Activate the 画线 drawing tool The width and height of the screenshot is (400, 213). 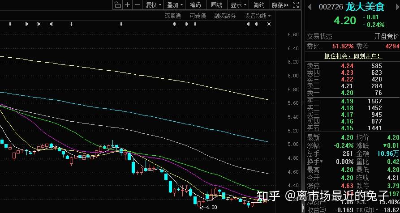point(217,5)
